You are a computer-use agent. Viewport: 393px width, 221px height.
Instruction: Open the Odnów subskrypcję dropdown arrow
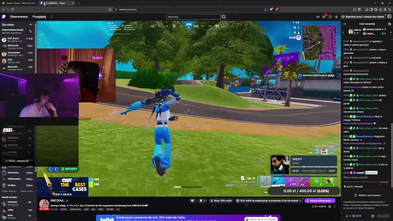(333, 201)
